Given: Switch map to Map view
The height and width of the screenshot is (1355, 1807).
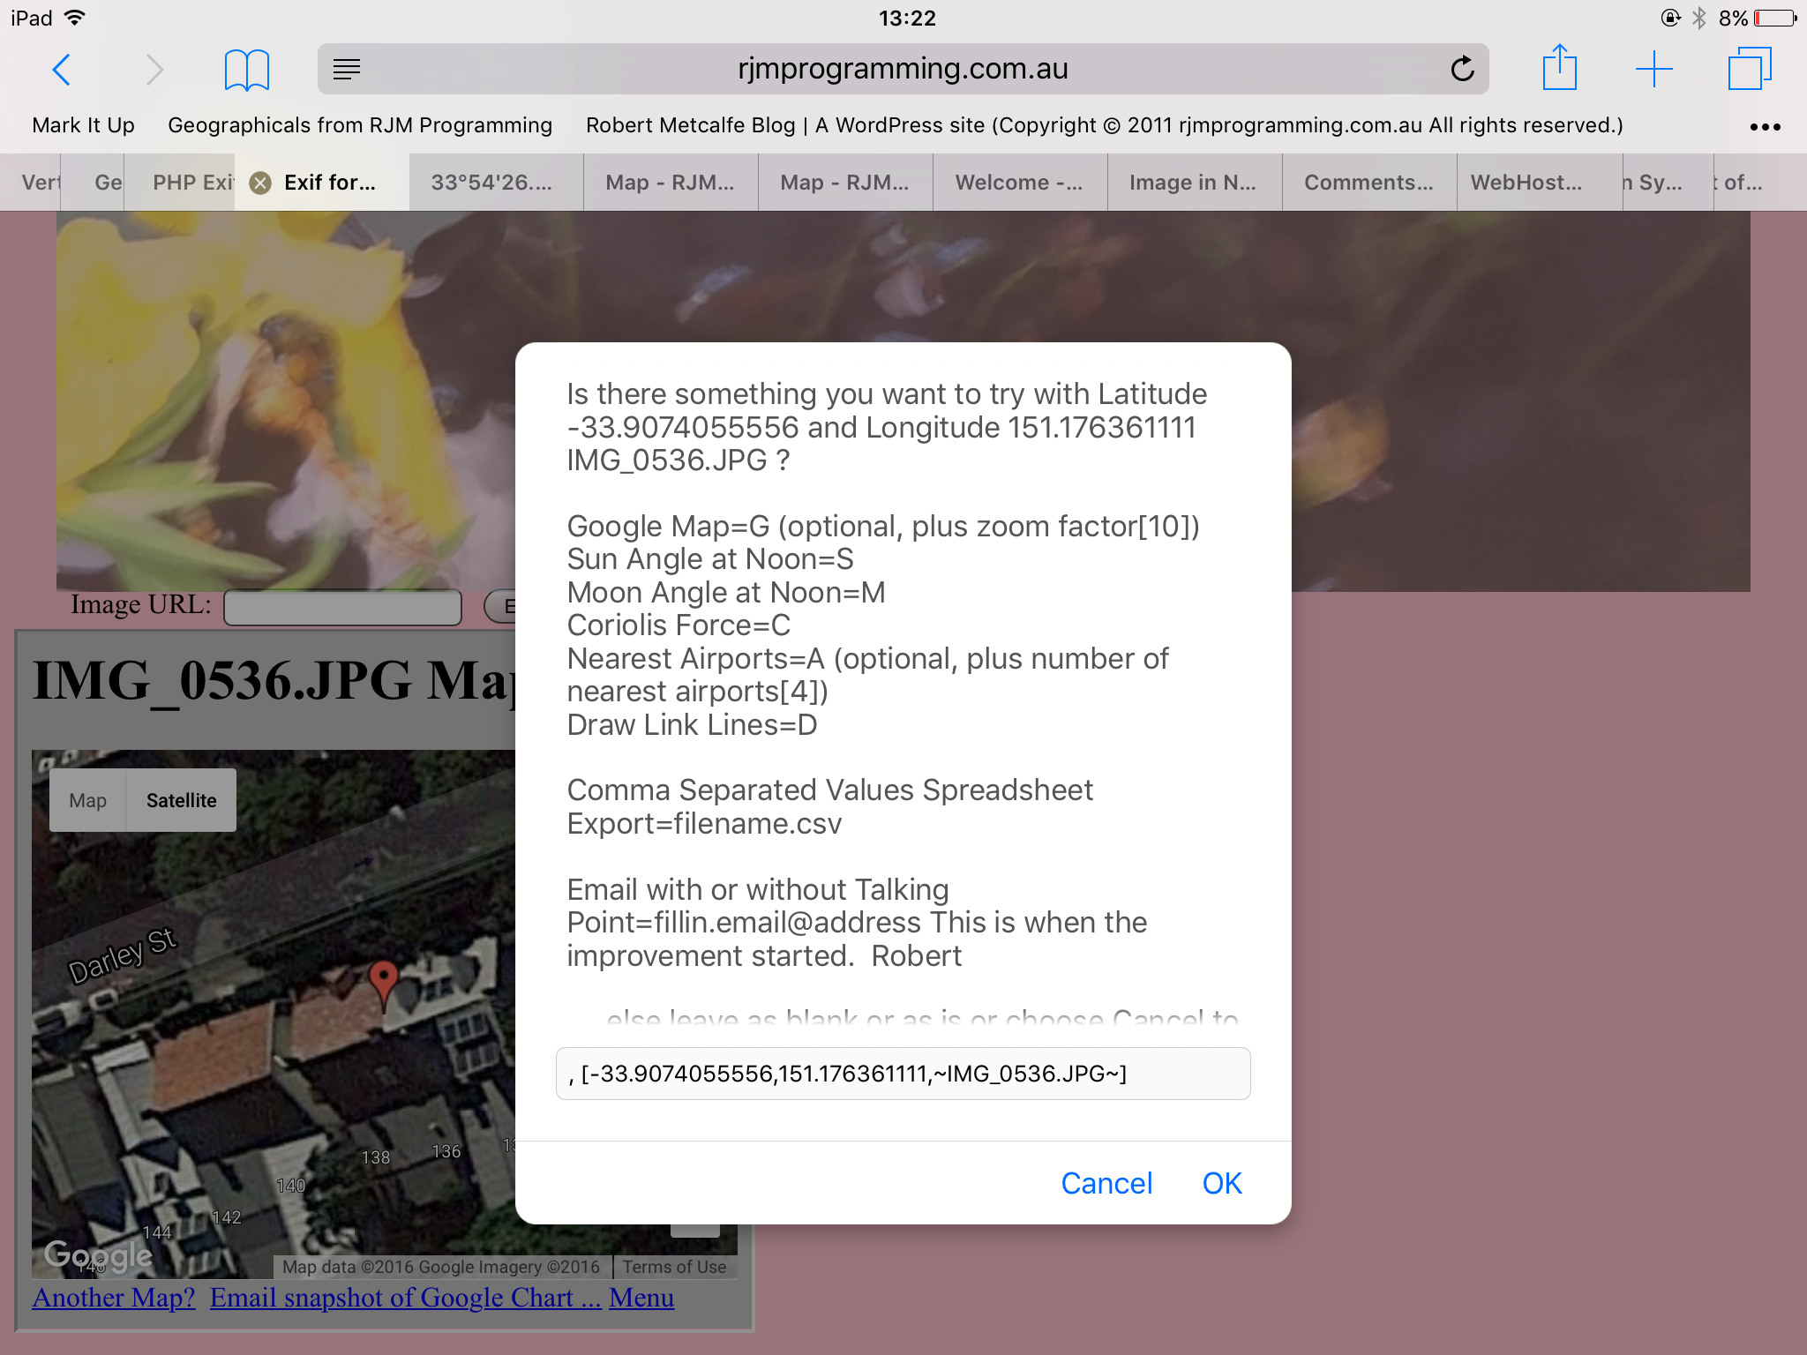Looking at the screenshot, I should (87, 800).
